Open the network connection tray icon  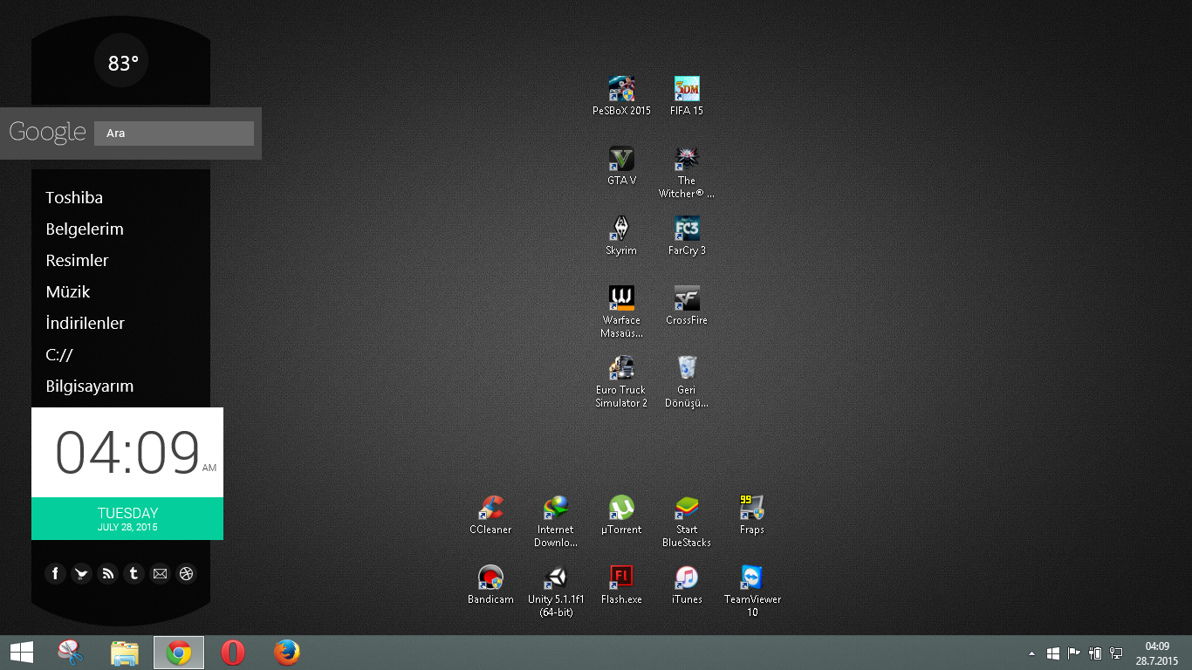(x=1116, y=653)
